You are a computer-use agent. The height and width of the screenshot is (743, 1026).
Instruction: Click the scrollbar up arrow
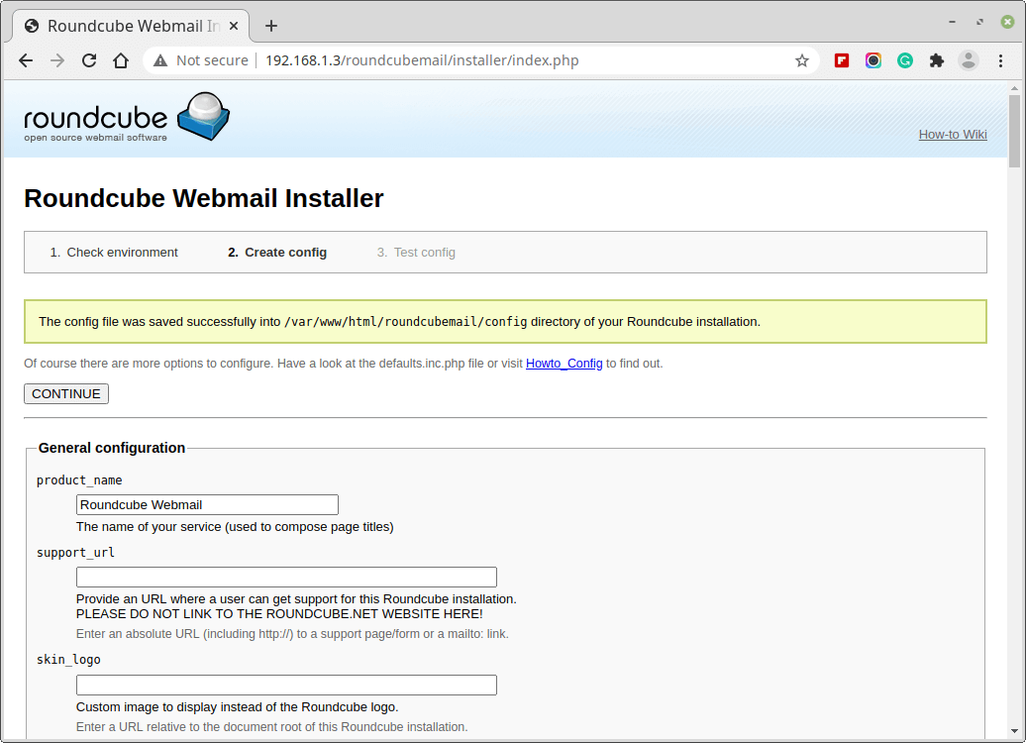click(x=1014, y=88)
